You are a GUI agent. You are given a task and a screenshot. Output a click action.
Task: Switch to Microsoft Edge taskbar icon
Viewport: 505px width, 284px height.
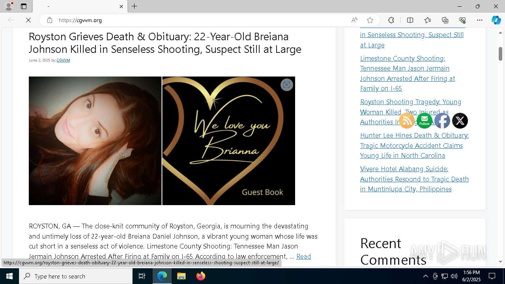(162, 276)
